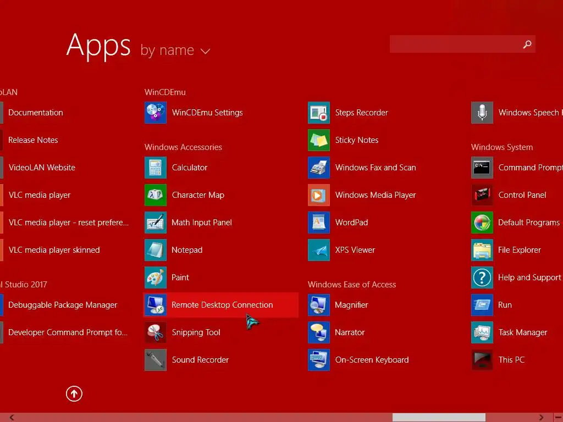The height and width of the screenshot is (422, 563).
Task: Click the up arrow to return to Start
Action: tap(74, 393)
